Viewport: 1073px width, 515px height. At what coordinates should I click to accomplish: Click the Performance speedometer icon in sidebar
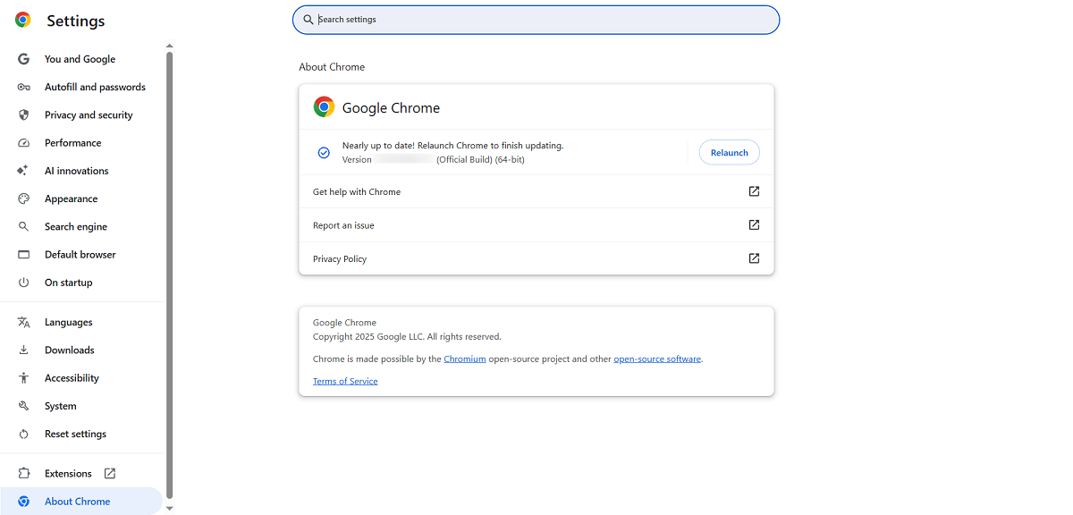(24, 143)
